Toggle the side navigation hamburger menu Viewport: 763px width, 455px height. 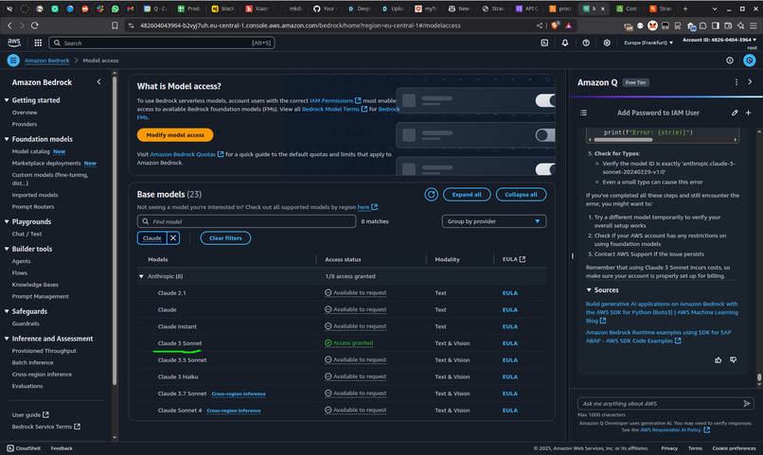[13, 61]
